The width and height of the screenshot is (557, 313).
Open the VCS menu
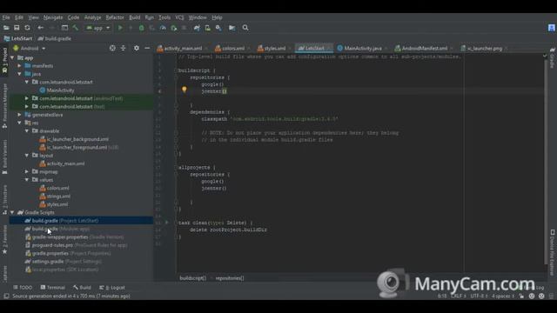(179, 17)
